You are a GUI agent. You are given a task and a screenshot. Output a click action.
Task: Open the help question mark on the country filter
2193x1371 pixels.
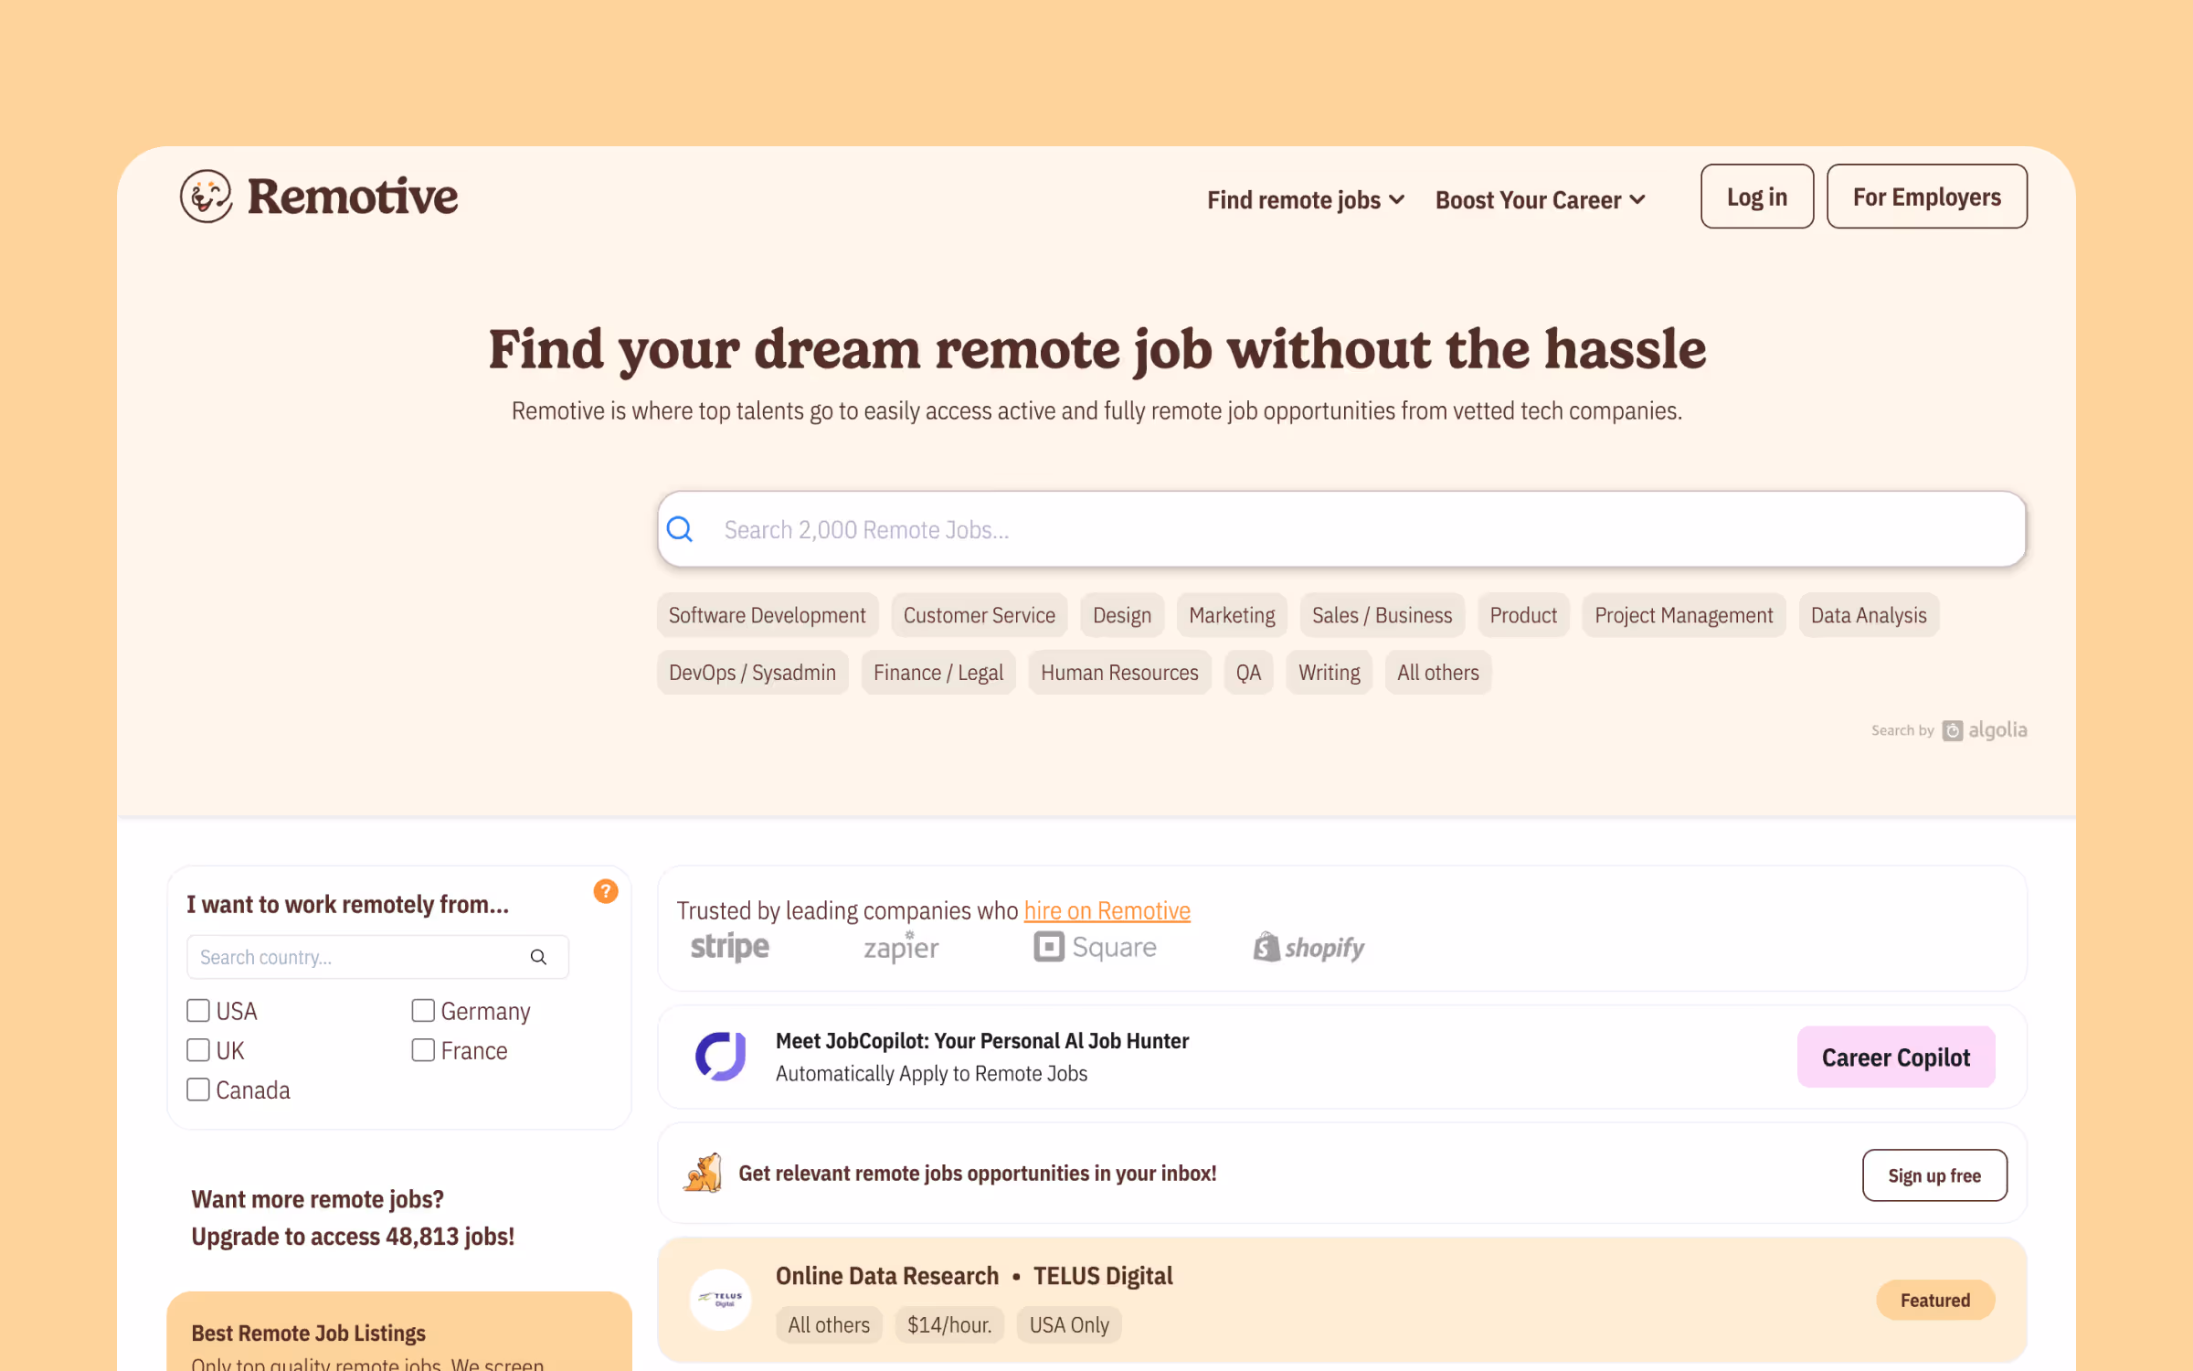[605, 891]
